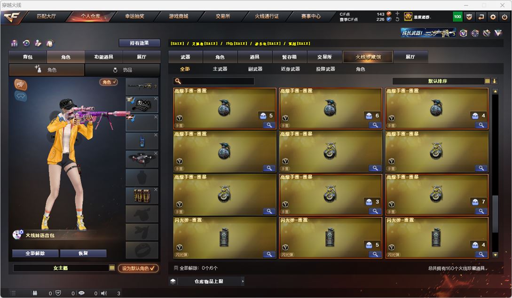The image size is (512, 298).
Task: Expand the 仓库物品上限 arrow
Action: pos(243,282)
